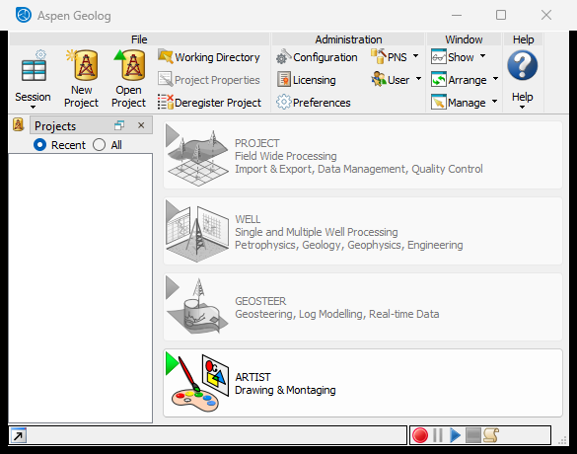Launch the PROJECT Field Wide Processing module
The image size is (577, 454).
pyautogui.click(x=363, y=155)
